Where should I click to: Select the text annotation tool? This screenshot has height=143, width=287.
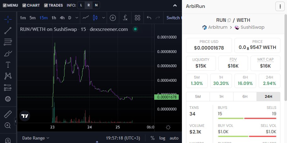tap(8, 65)
